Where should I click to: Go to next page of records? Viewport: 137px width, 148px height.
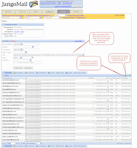(x=21, y=144)
